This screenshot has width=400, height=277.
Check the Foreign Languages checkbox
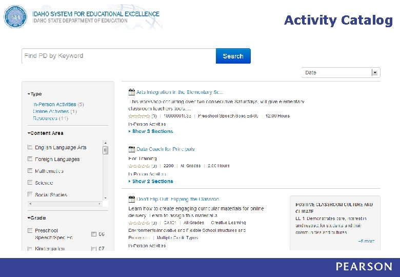[x=30, y=159]
